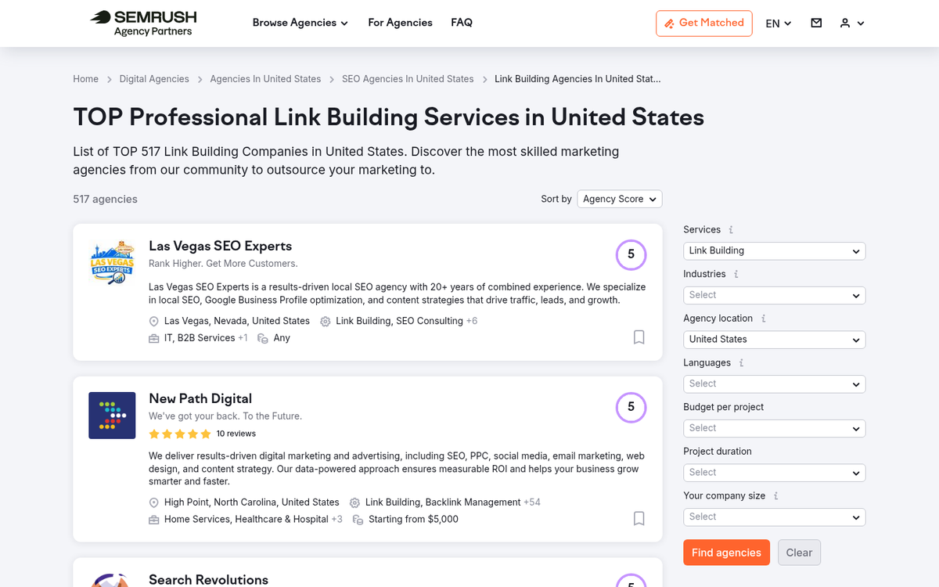Click the Find agencies button
939x587 pixels.
click(x=726, y=553)
